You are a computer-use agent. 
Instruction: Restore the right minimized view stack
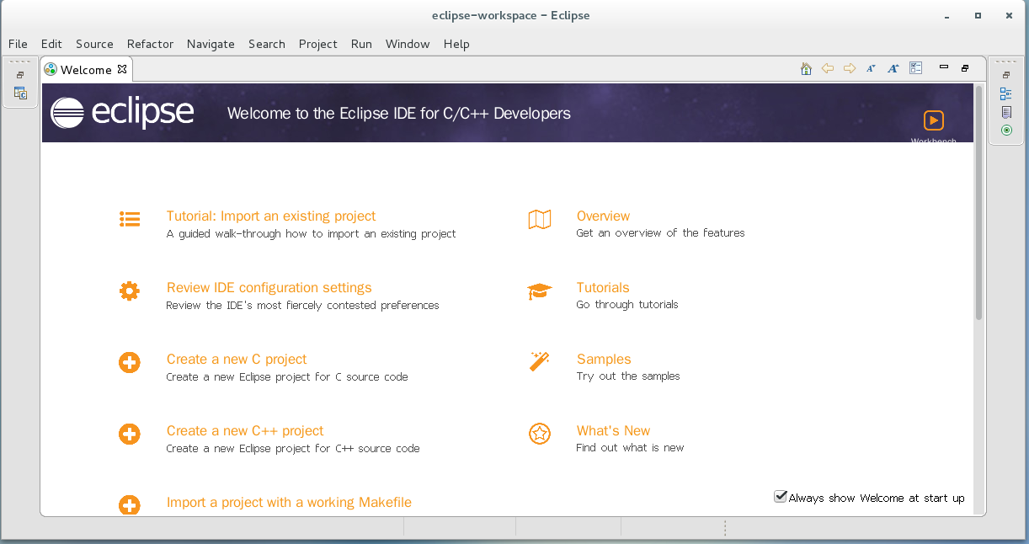[1005, 75]
